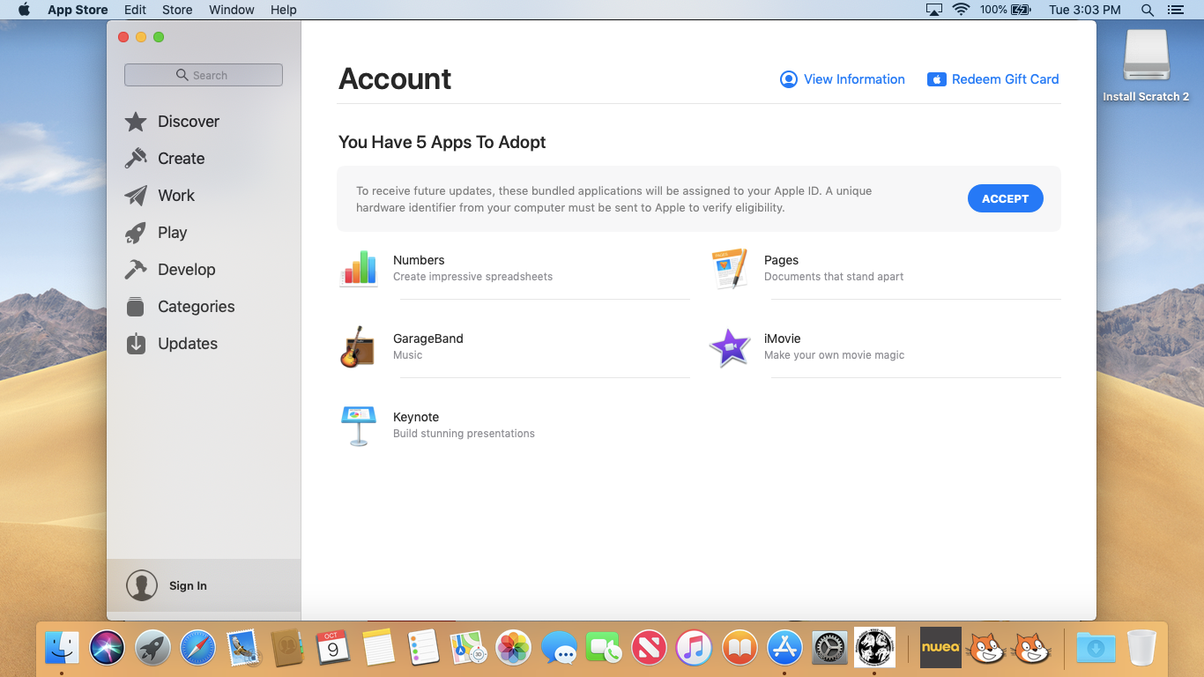This screenshot has width=1204, height=677.
Task: Open Contacts from the Dock
Action: tap(288, 649)
